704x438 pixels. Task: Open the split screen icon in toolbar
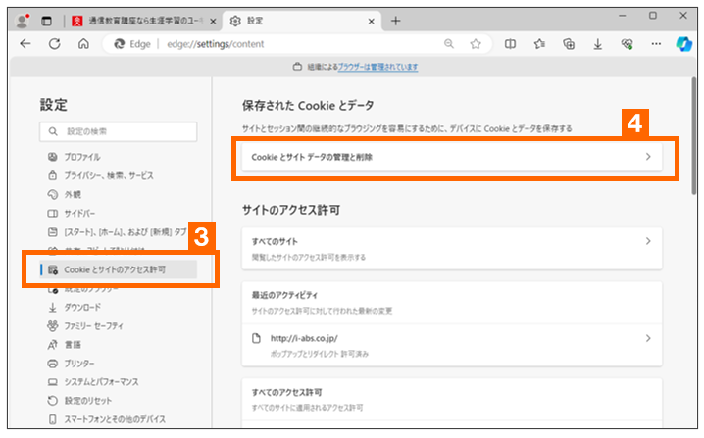(510, 43)
